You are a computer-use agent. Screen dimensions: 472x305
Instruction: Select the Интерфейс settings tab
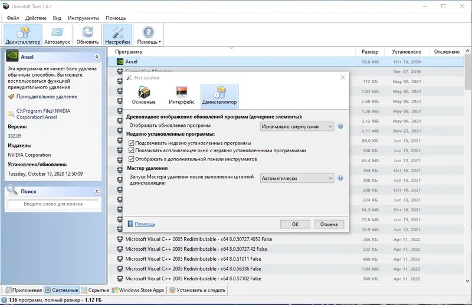[x=182, y=96]
